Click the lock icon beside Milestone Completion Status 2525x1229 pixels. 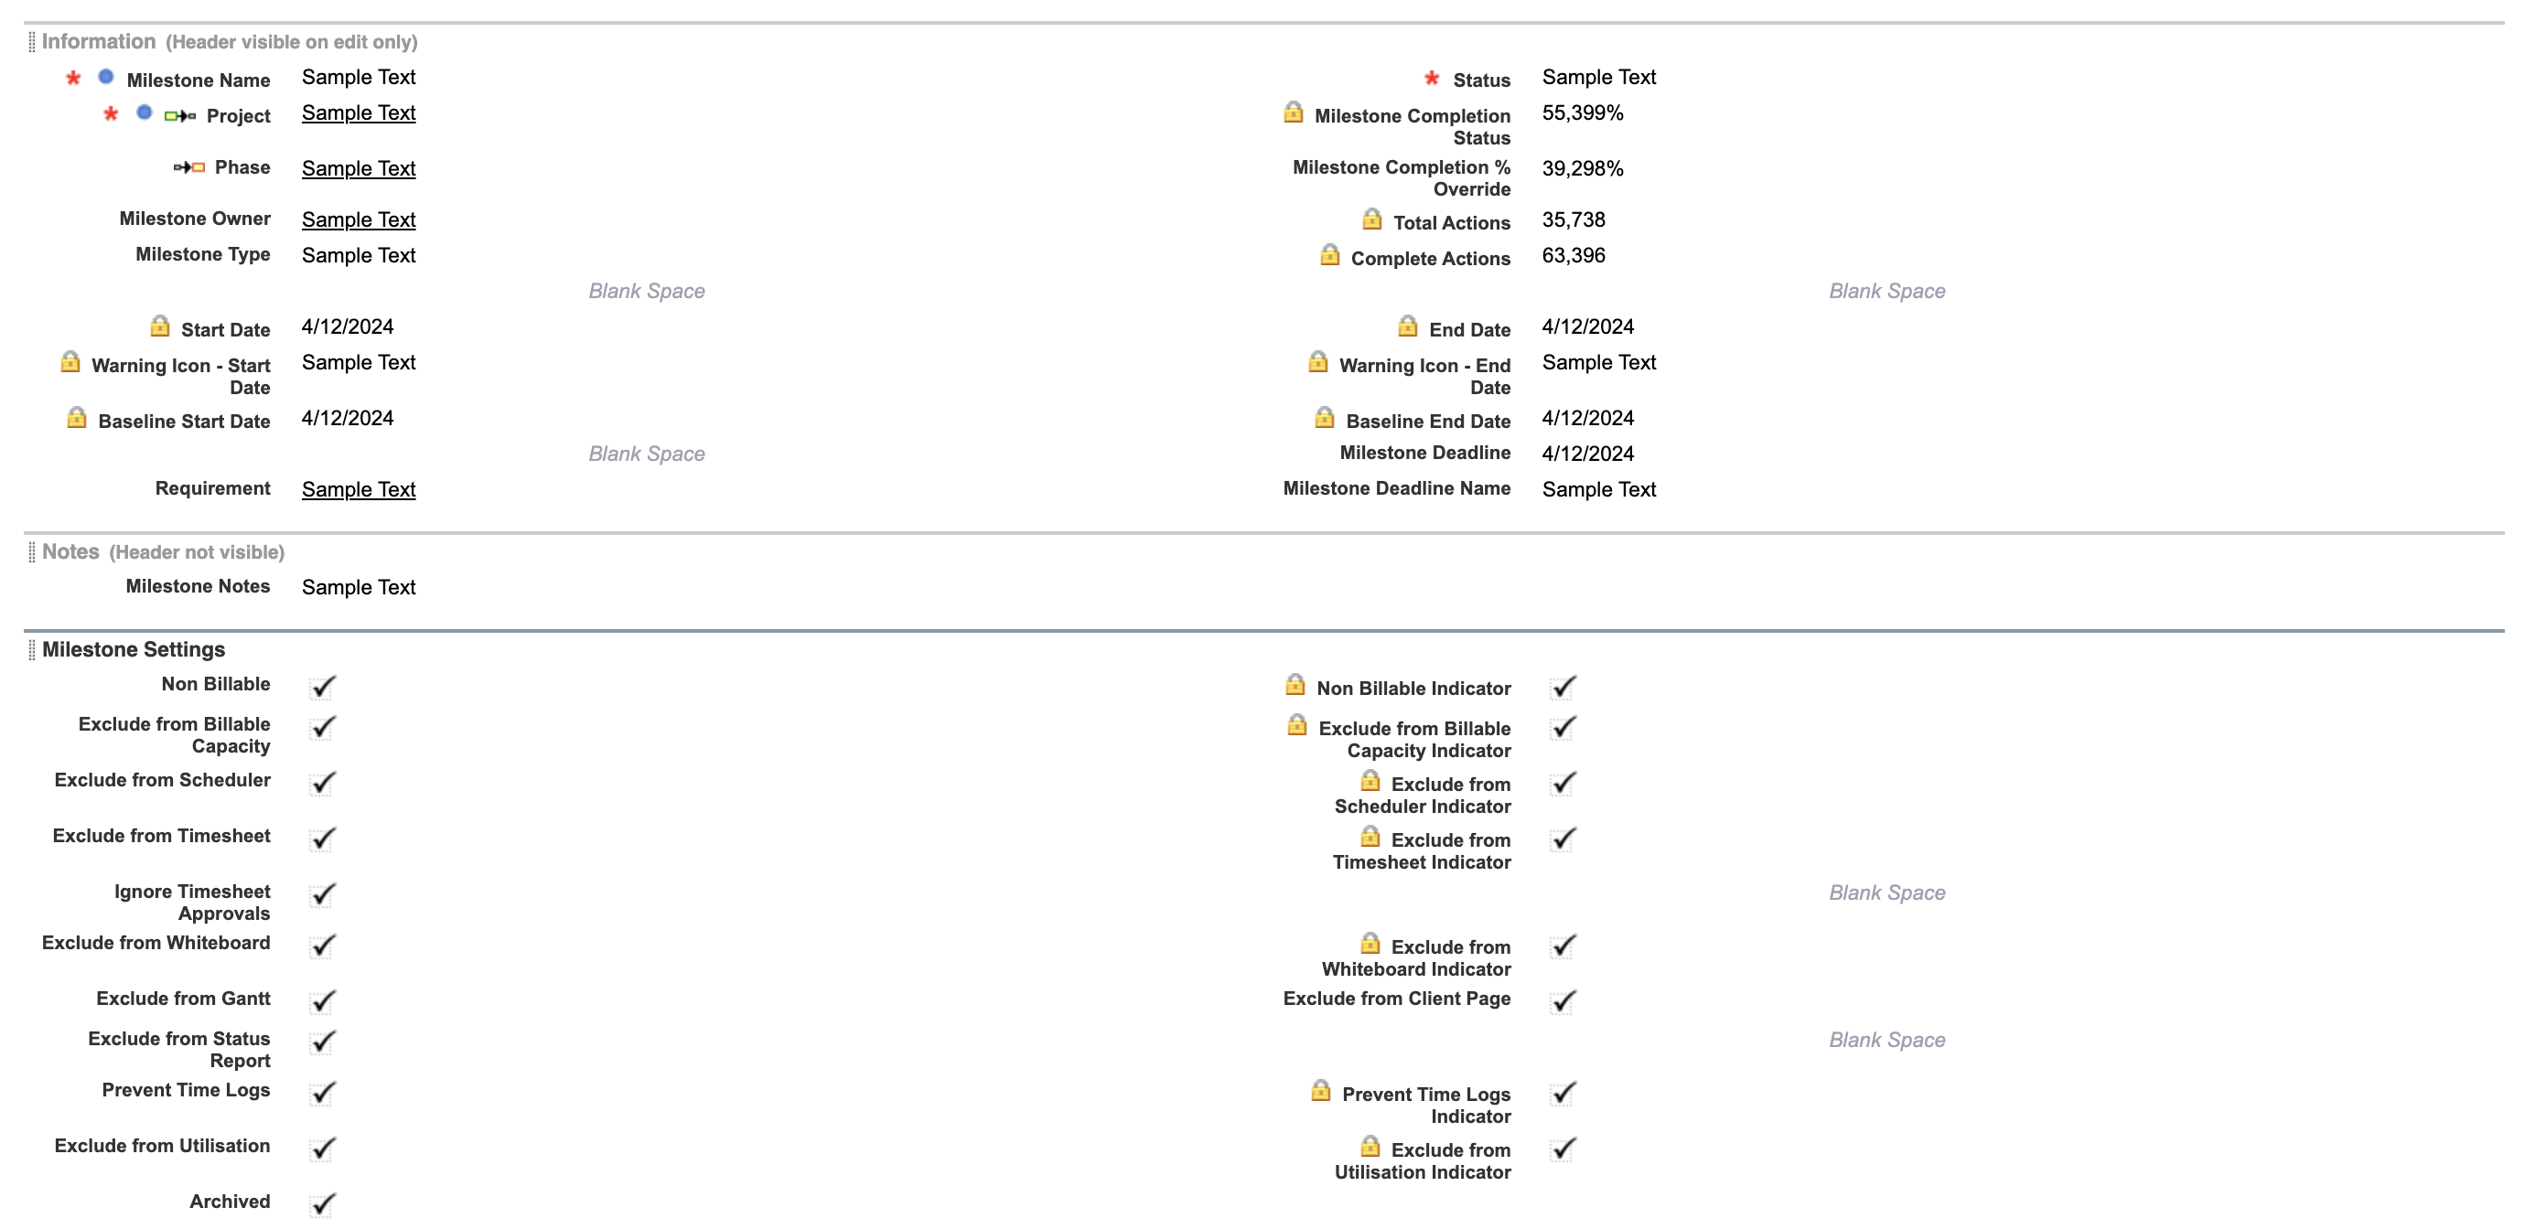pos(1293,112)
